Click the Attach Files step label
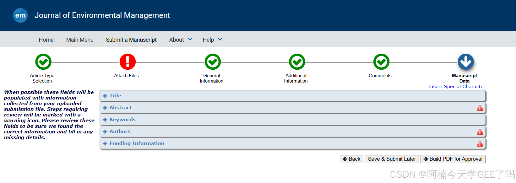The width and height of the screenshot is (516, 183). (x=126, y=76)
